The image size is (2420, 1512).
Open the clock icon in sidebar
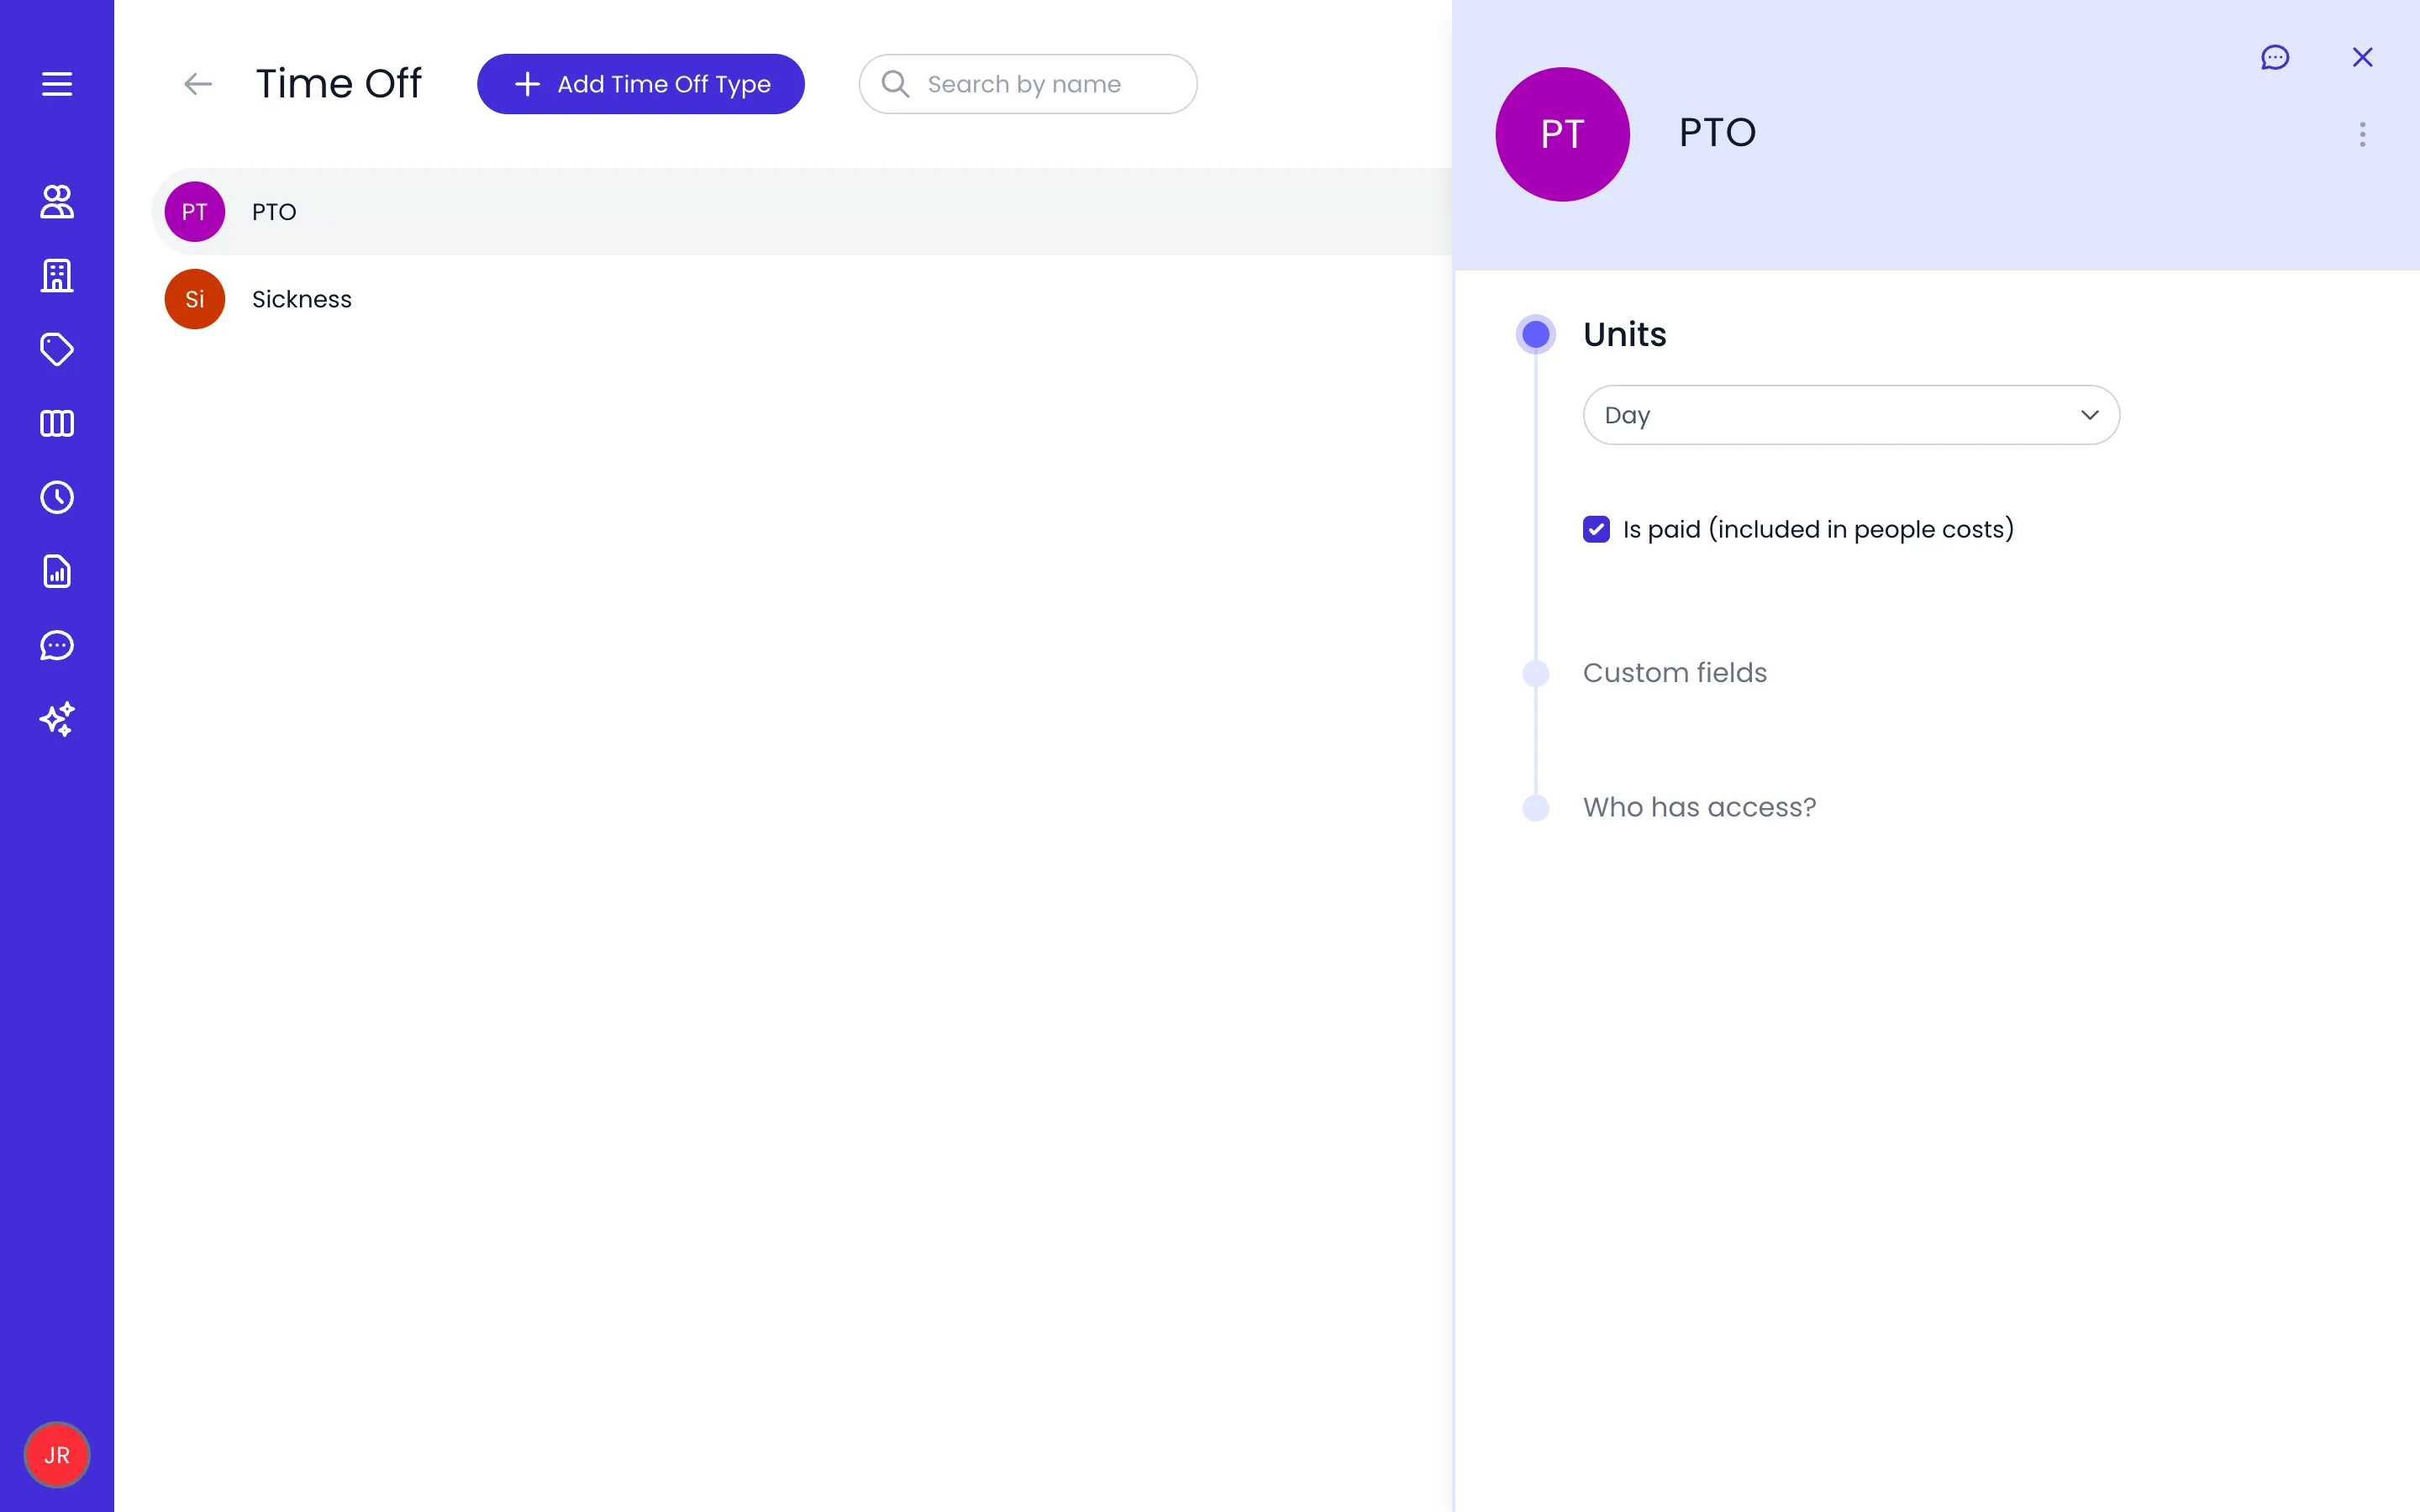[x=57, y=497]
